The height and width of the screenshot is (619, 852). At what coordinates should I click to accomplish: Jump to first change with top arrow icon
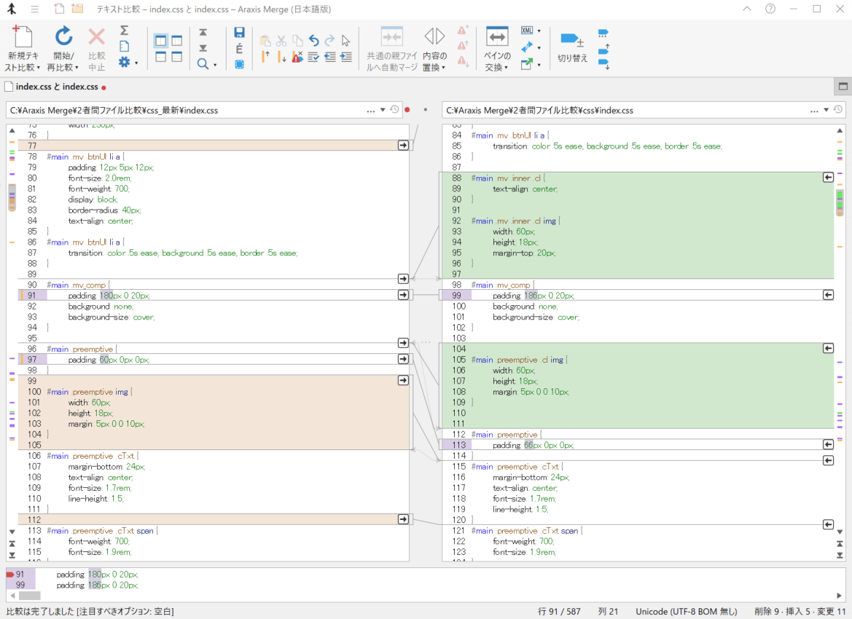(x=203, y=33)
